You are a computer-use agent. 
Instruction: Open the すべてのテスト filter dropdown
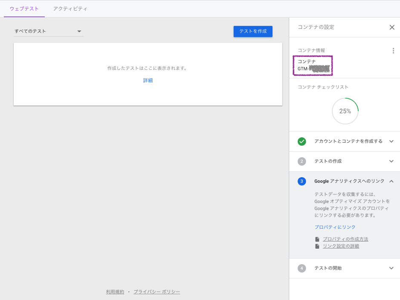[48, 31]
